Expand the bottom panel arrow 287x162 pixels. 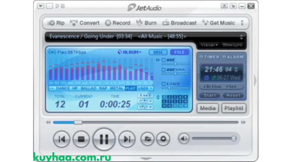(146, 159)
